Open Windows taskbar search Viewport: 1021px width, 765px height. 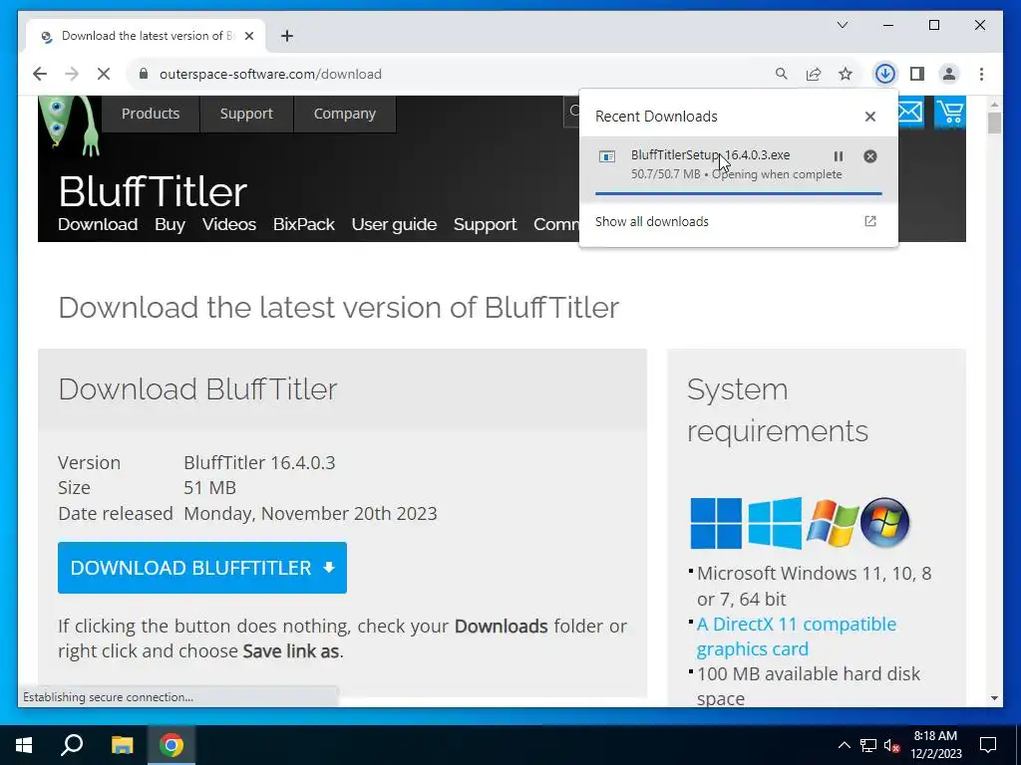pyautogui.click(x=72, y=745)
